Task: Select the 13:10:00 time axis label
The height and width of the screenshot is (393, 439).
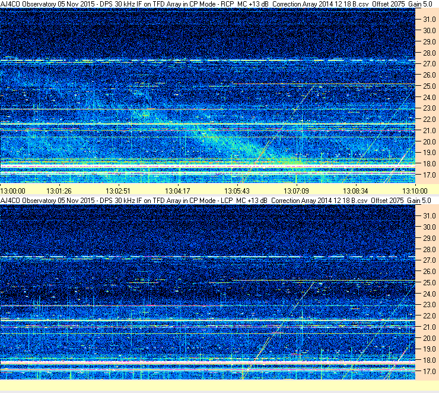Action: [x=415, y=191]
